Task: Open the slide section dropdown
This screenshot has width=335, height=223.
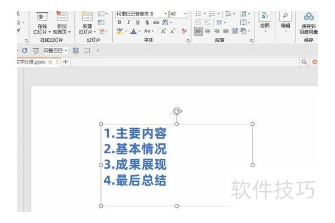Action: click(x=103, y=31)
